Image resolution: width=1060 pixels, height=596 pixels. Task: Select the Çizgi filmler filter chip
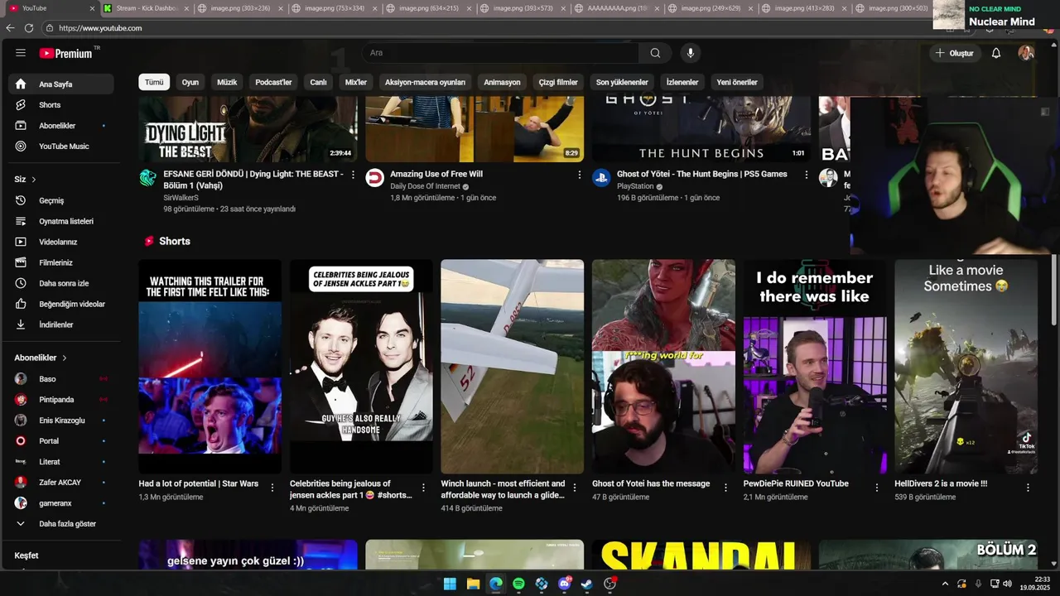click(558, 82)
